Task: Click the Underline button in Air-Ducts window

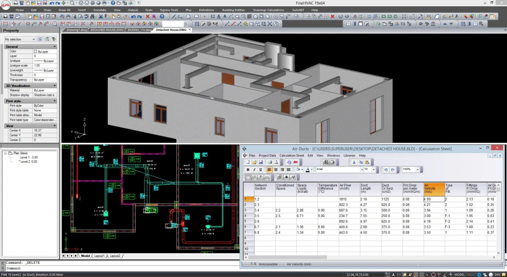Action: [x=260, y=170]
